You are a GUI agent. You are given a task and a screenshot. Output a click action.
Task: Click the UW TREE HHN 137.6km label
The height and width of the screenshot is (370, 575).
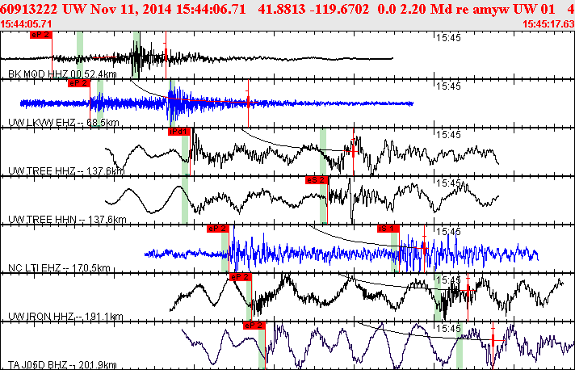(67, 219)
